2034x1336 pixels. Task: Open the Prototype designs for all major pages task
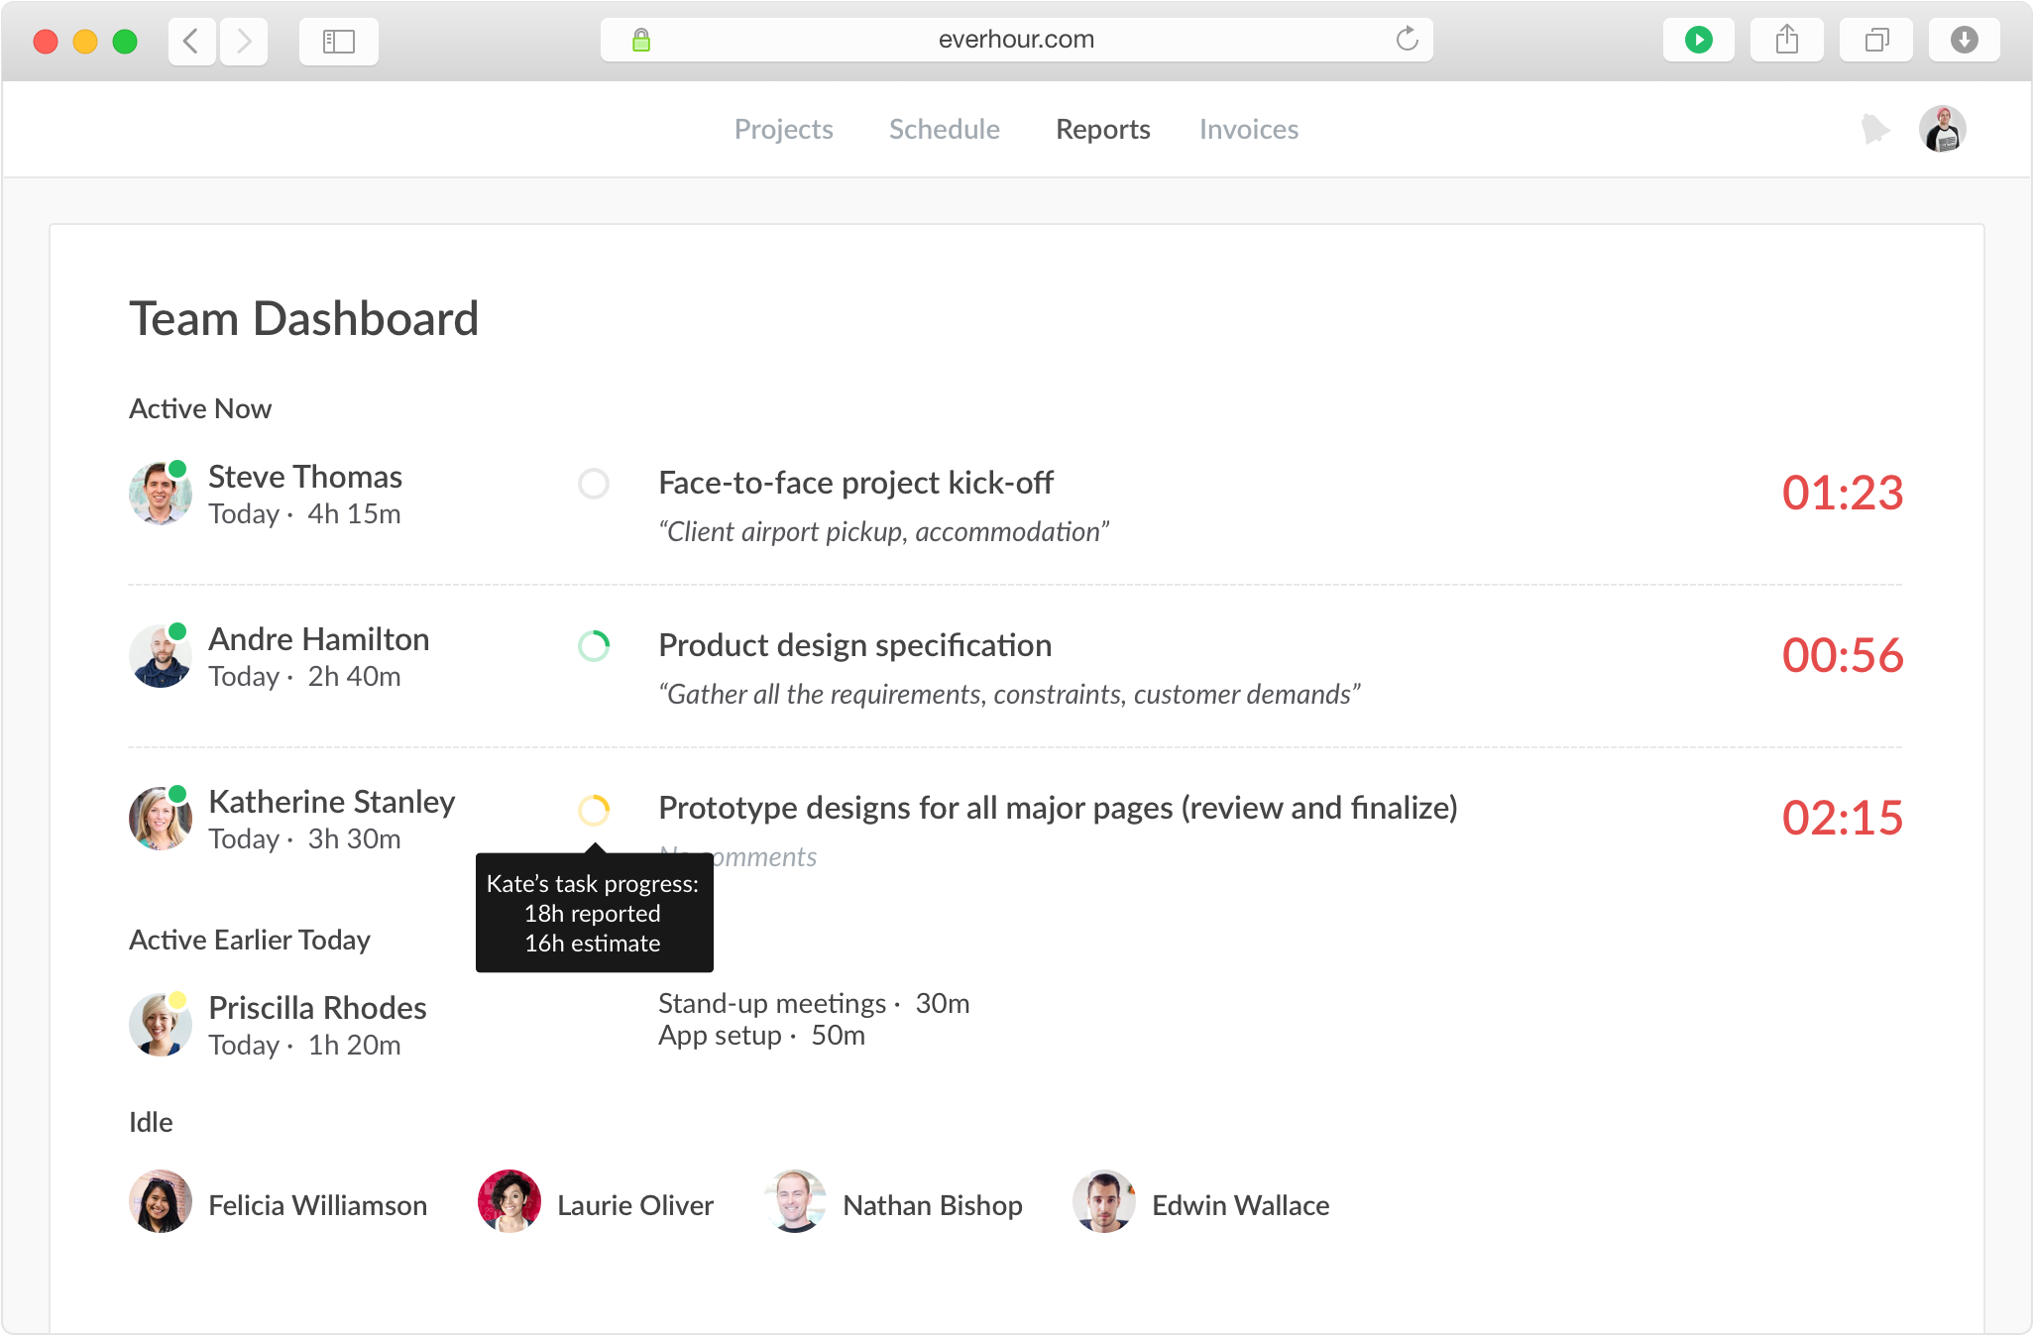tap(1058, 808)
